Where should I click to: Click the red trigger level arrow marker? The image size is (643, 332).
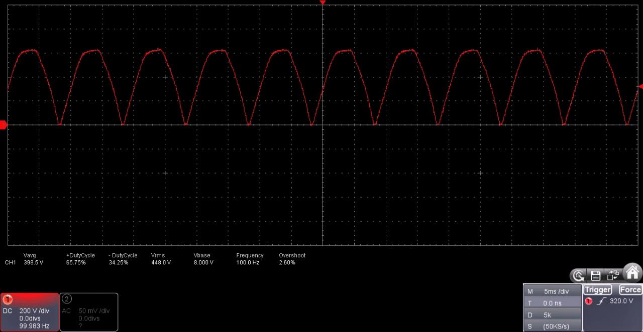(640, 87)
